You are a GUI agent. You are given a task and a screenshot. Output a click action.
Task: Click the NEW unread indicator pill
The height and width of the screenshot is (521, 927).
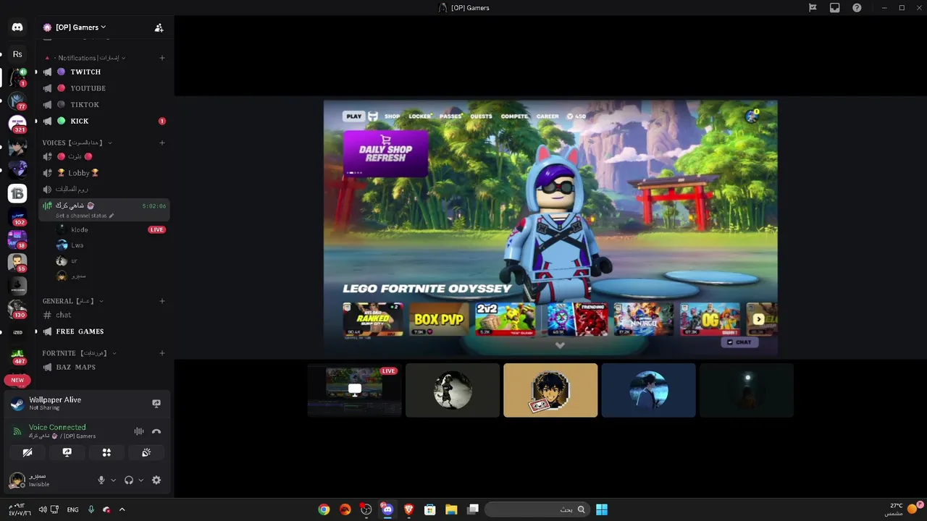pyautogui.click(x=17, y=380)
